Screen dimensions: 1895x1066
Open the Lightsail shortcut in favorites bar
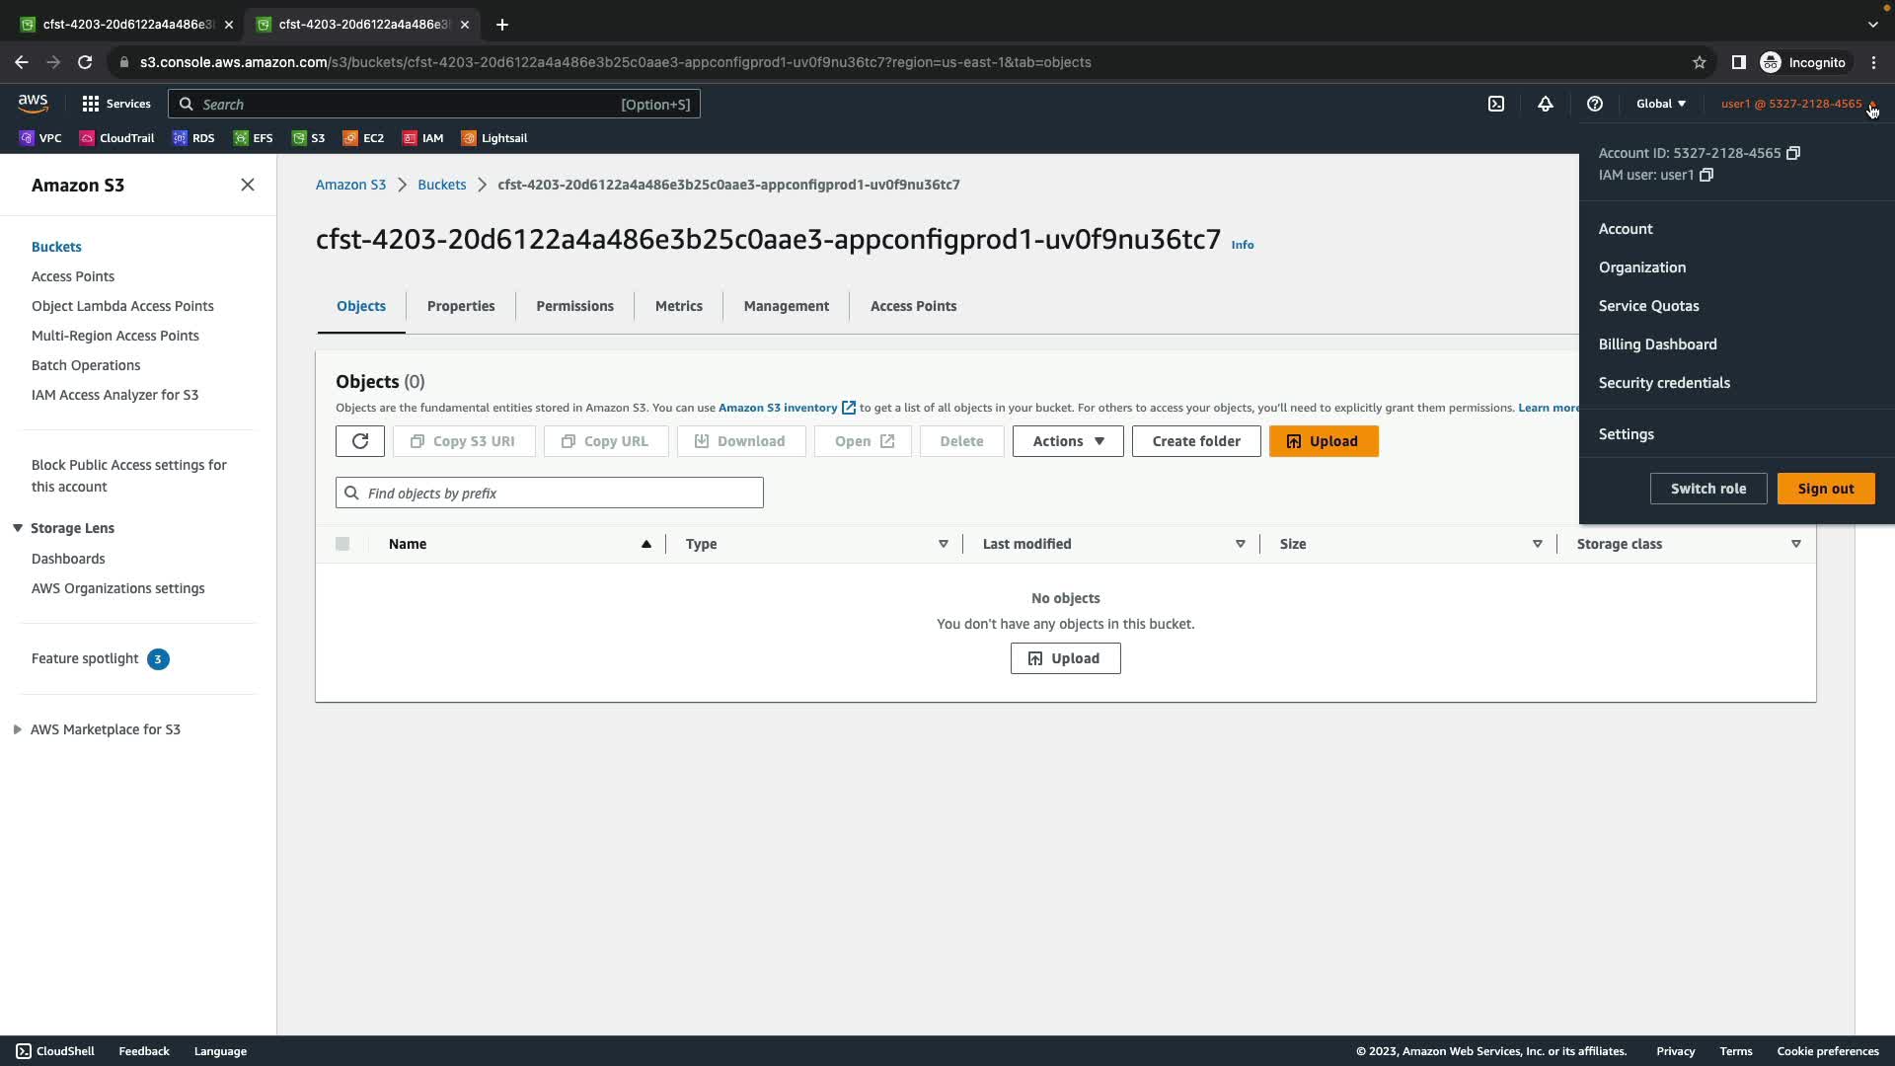(494, 138)
